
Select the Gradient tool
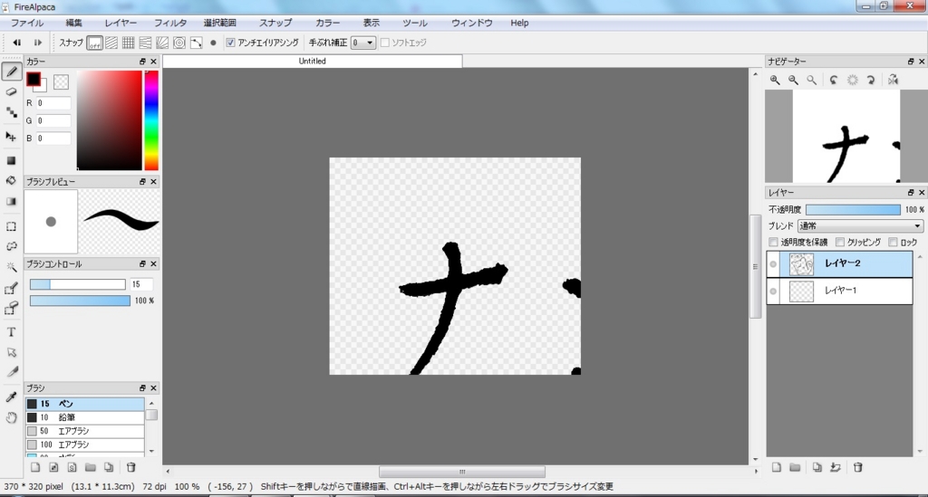click(11, 202)
